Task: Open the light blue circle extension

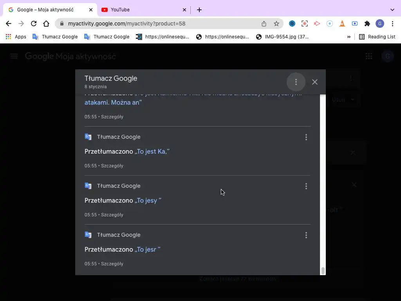Action: pos(330,24)
